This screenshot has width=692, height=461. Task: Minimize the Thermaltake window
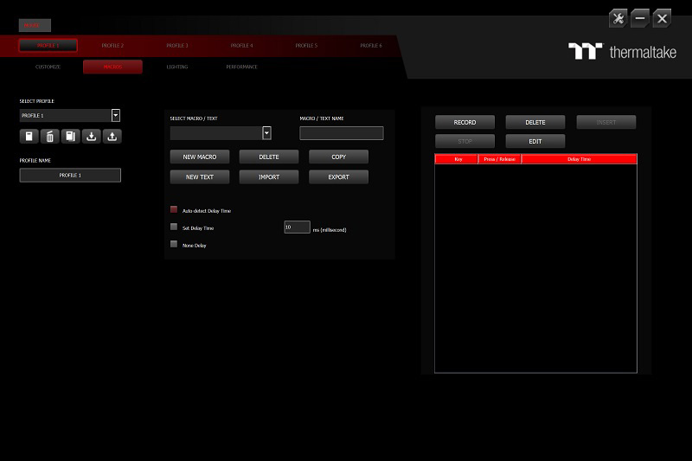tap(640, 18)
